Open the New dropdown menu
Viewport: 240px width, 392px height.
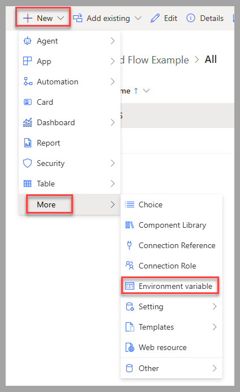click(43, 18)
